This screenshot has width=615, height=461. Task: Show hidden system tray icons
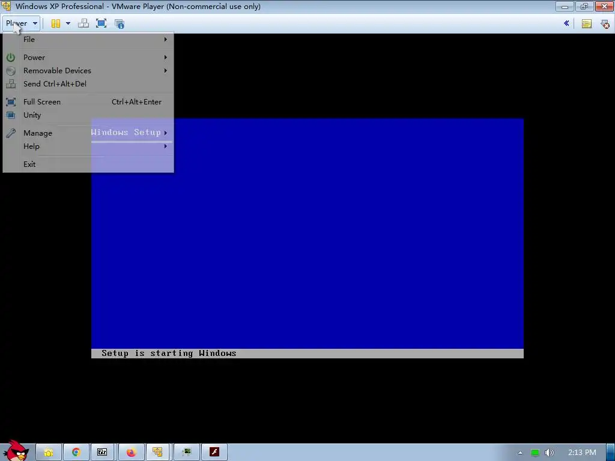click(520, 453)
